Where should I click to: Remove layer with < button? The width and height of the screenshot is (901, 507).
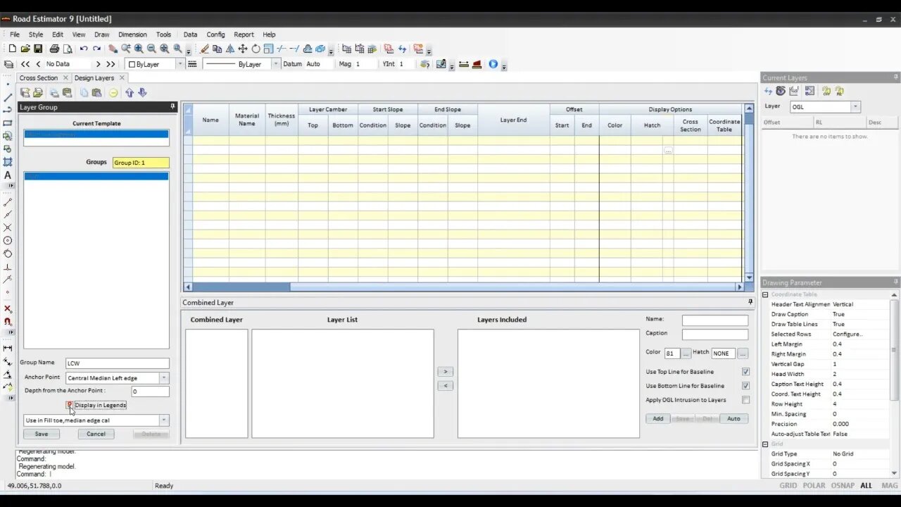[x=446, y=386]
